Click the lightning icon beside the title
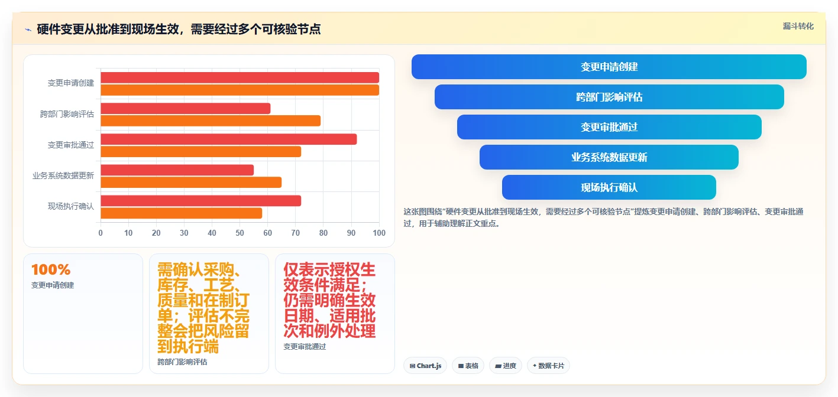 [x=28, y=30]
